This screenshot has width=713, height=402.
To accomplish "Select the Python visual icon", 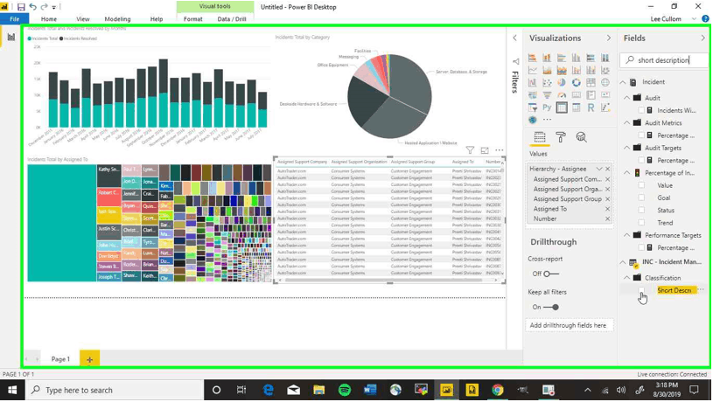I will coord(547,107).
